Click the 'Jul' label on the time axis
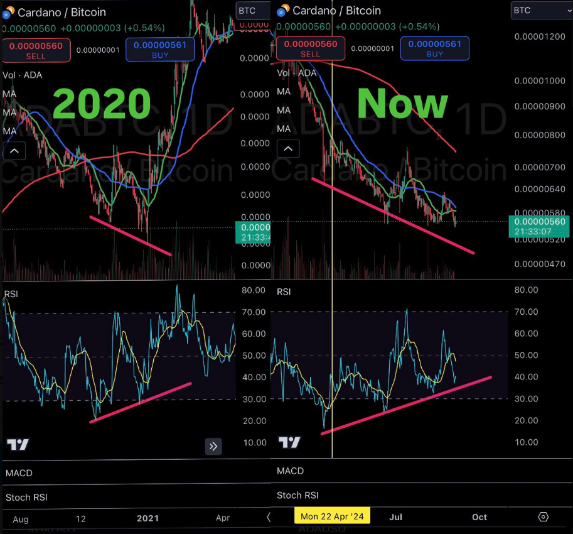 [x=396, y=517]
